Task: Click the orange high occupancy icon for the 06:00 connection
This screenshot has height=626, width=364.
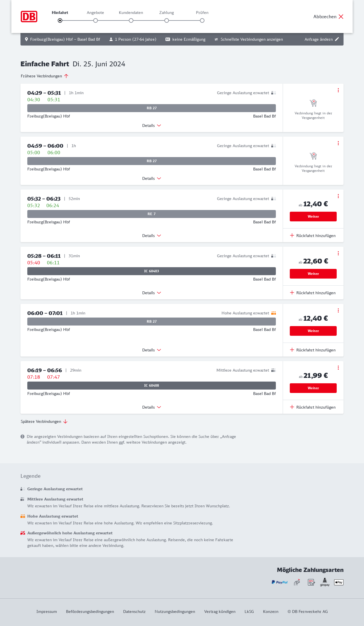Action: click(274, 313)
